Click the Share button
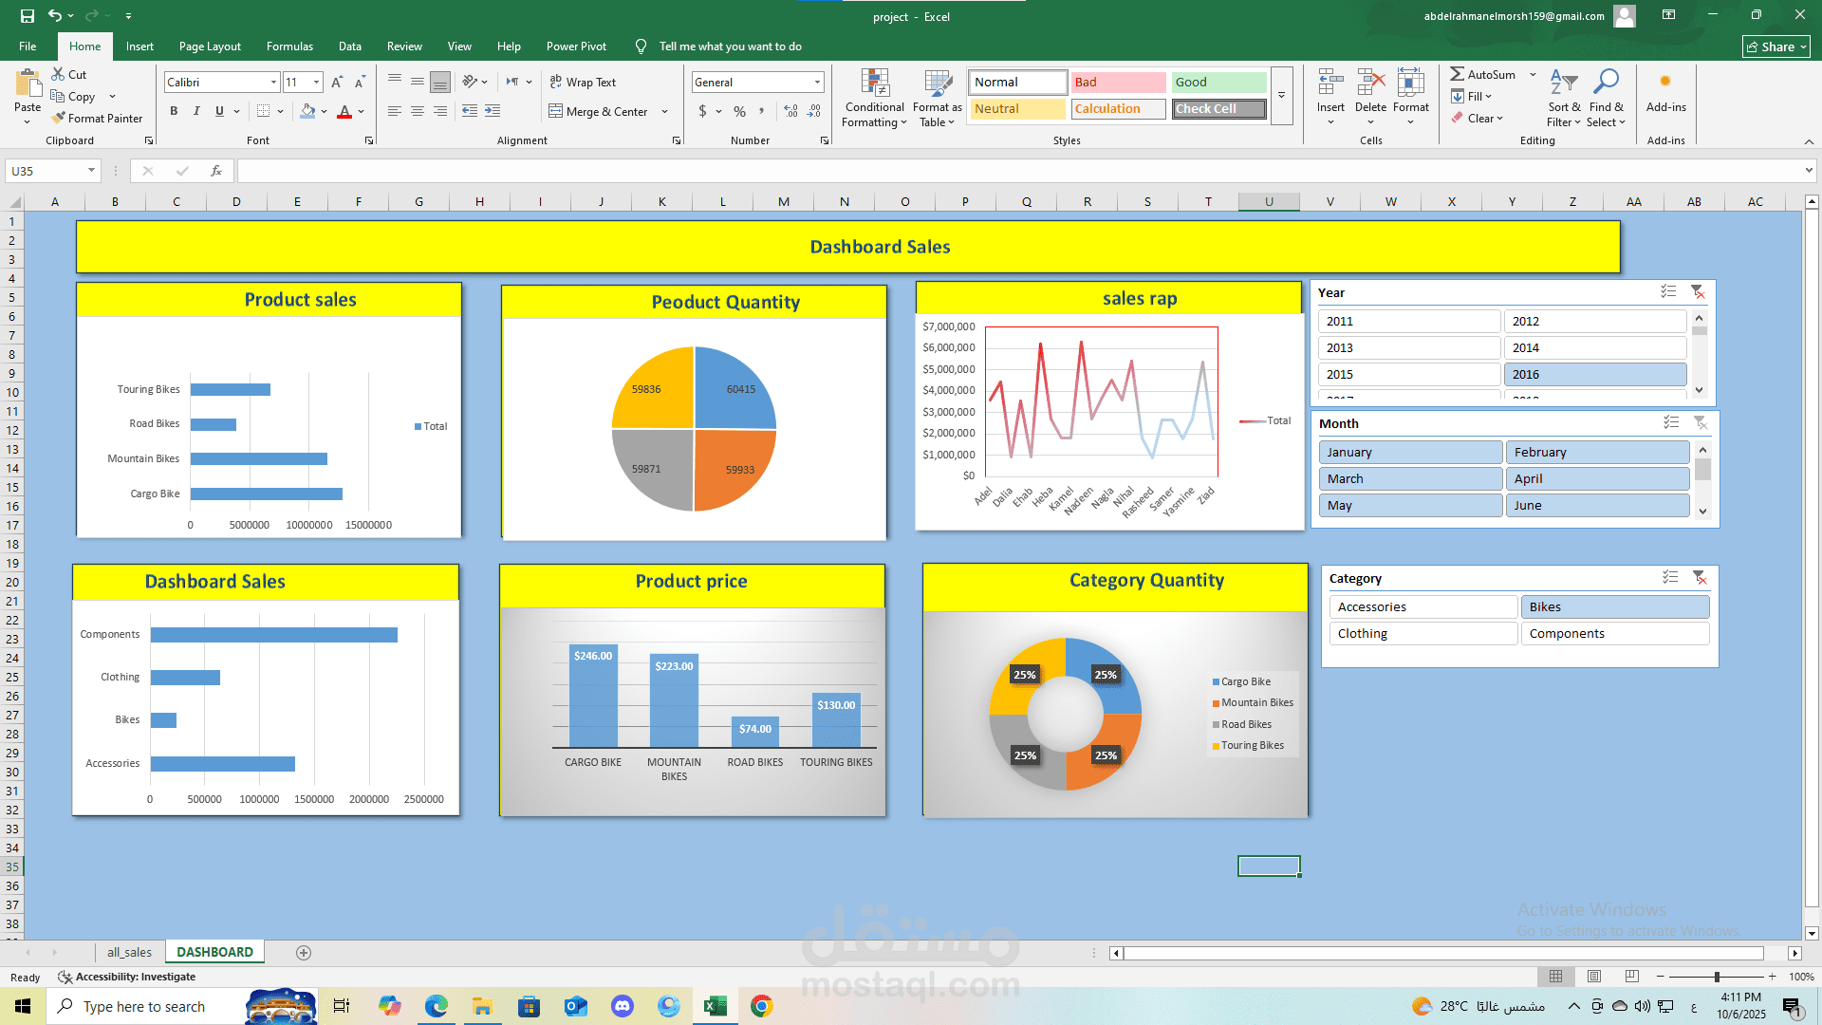Screen dimensions: 1822x1025 [x=1776, y=47]
